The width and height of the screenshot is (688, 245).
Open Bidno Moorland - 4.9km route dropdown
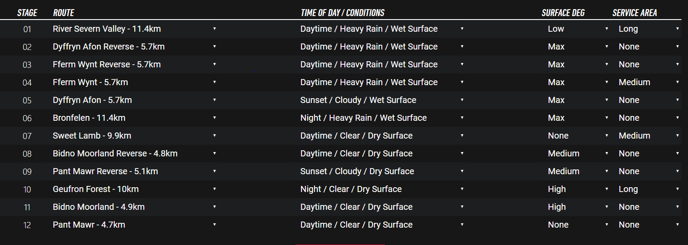[x=135, y=207]
